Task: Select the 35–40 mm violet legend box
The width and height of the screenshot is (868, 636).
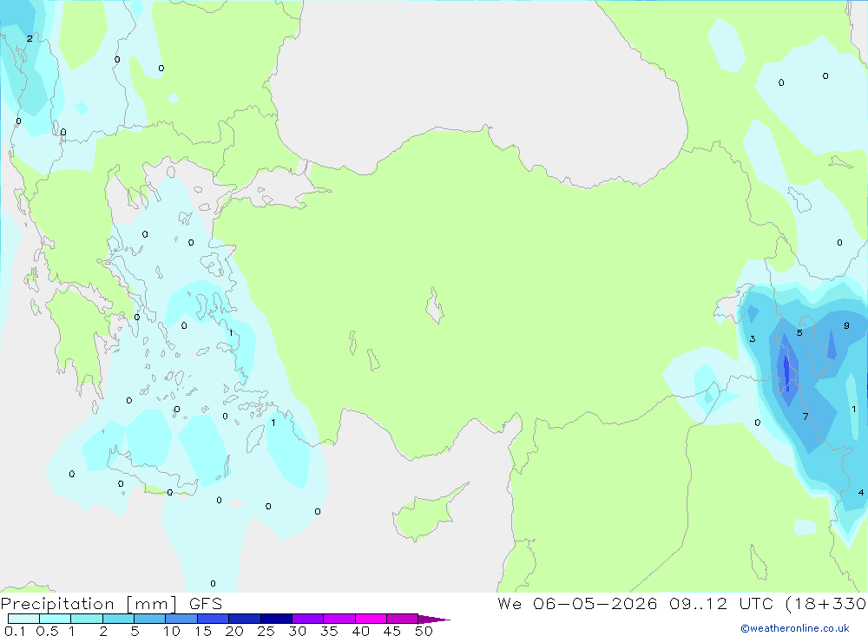Action: (x=339, y=619)
